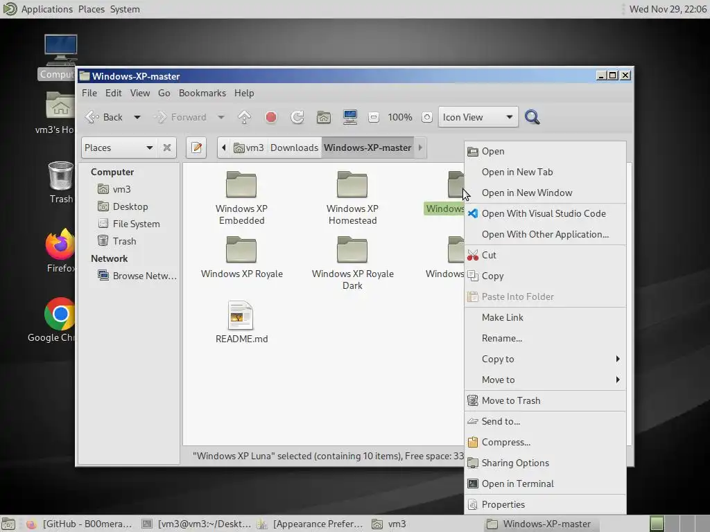
Task: Open Computer location from toolbar icon
Action: [x=349, y=117]
